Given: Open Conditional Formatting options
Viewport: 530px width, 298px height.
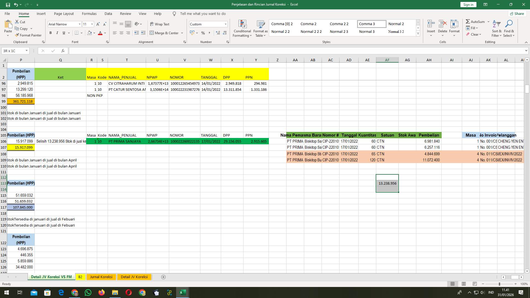Looking at the screenshot, I should click(242, 28).
